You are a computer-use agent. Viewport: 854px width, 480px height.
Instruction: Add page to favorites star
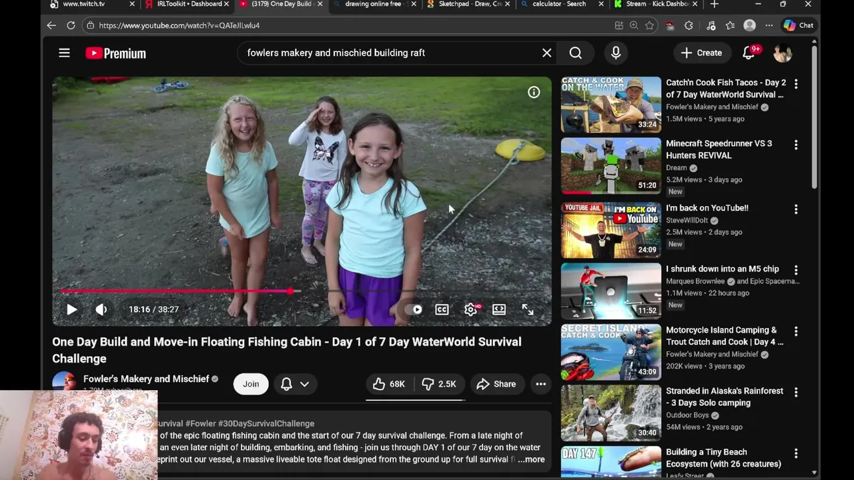649,25
